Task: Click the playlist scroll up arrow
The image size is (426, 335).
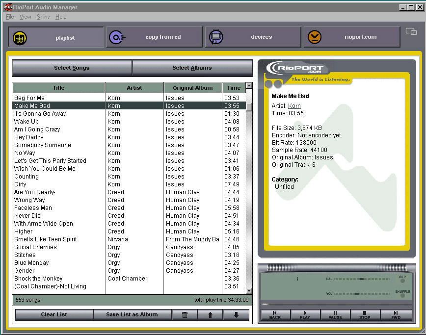Action: pyautogui.click(x=249, y=85)
